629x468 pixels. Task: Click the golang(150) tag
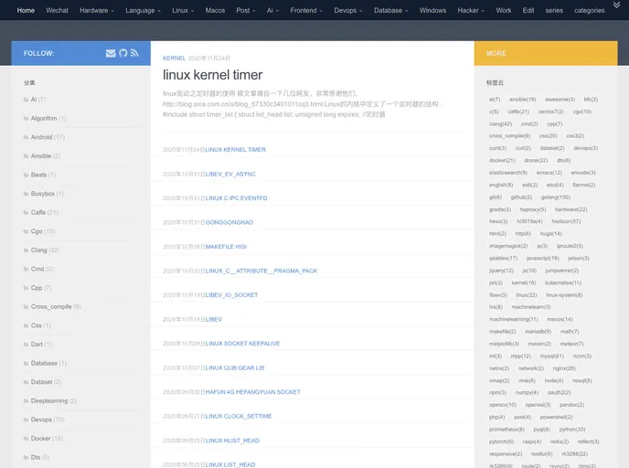[x=556, y=197]
